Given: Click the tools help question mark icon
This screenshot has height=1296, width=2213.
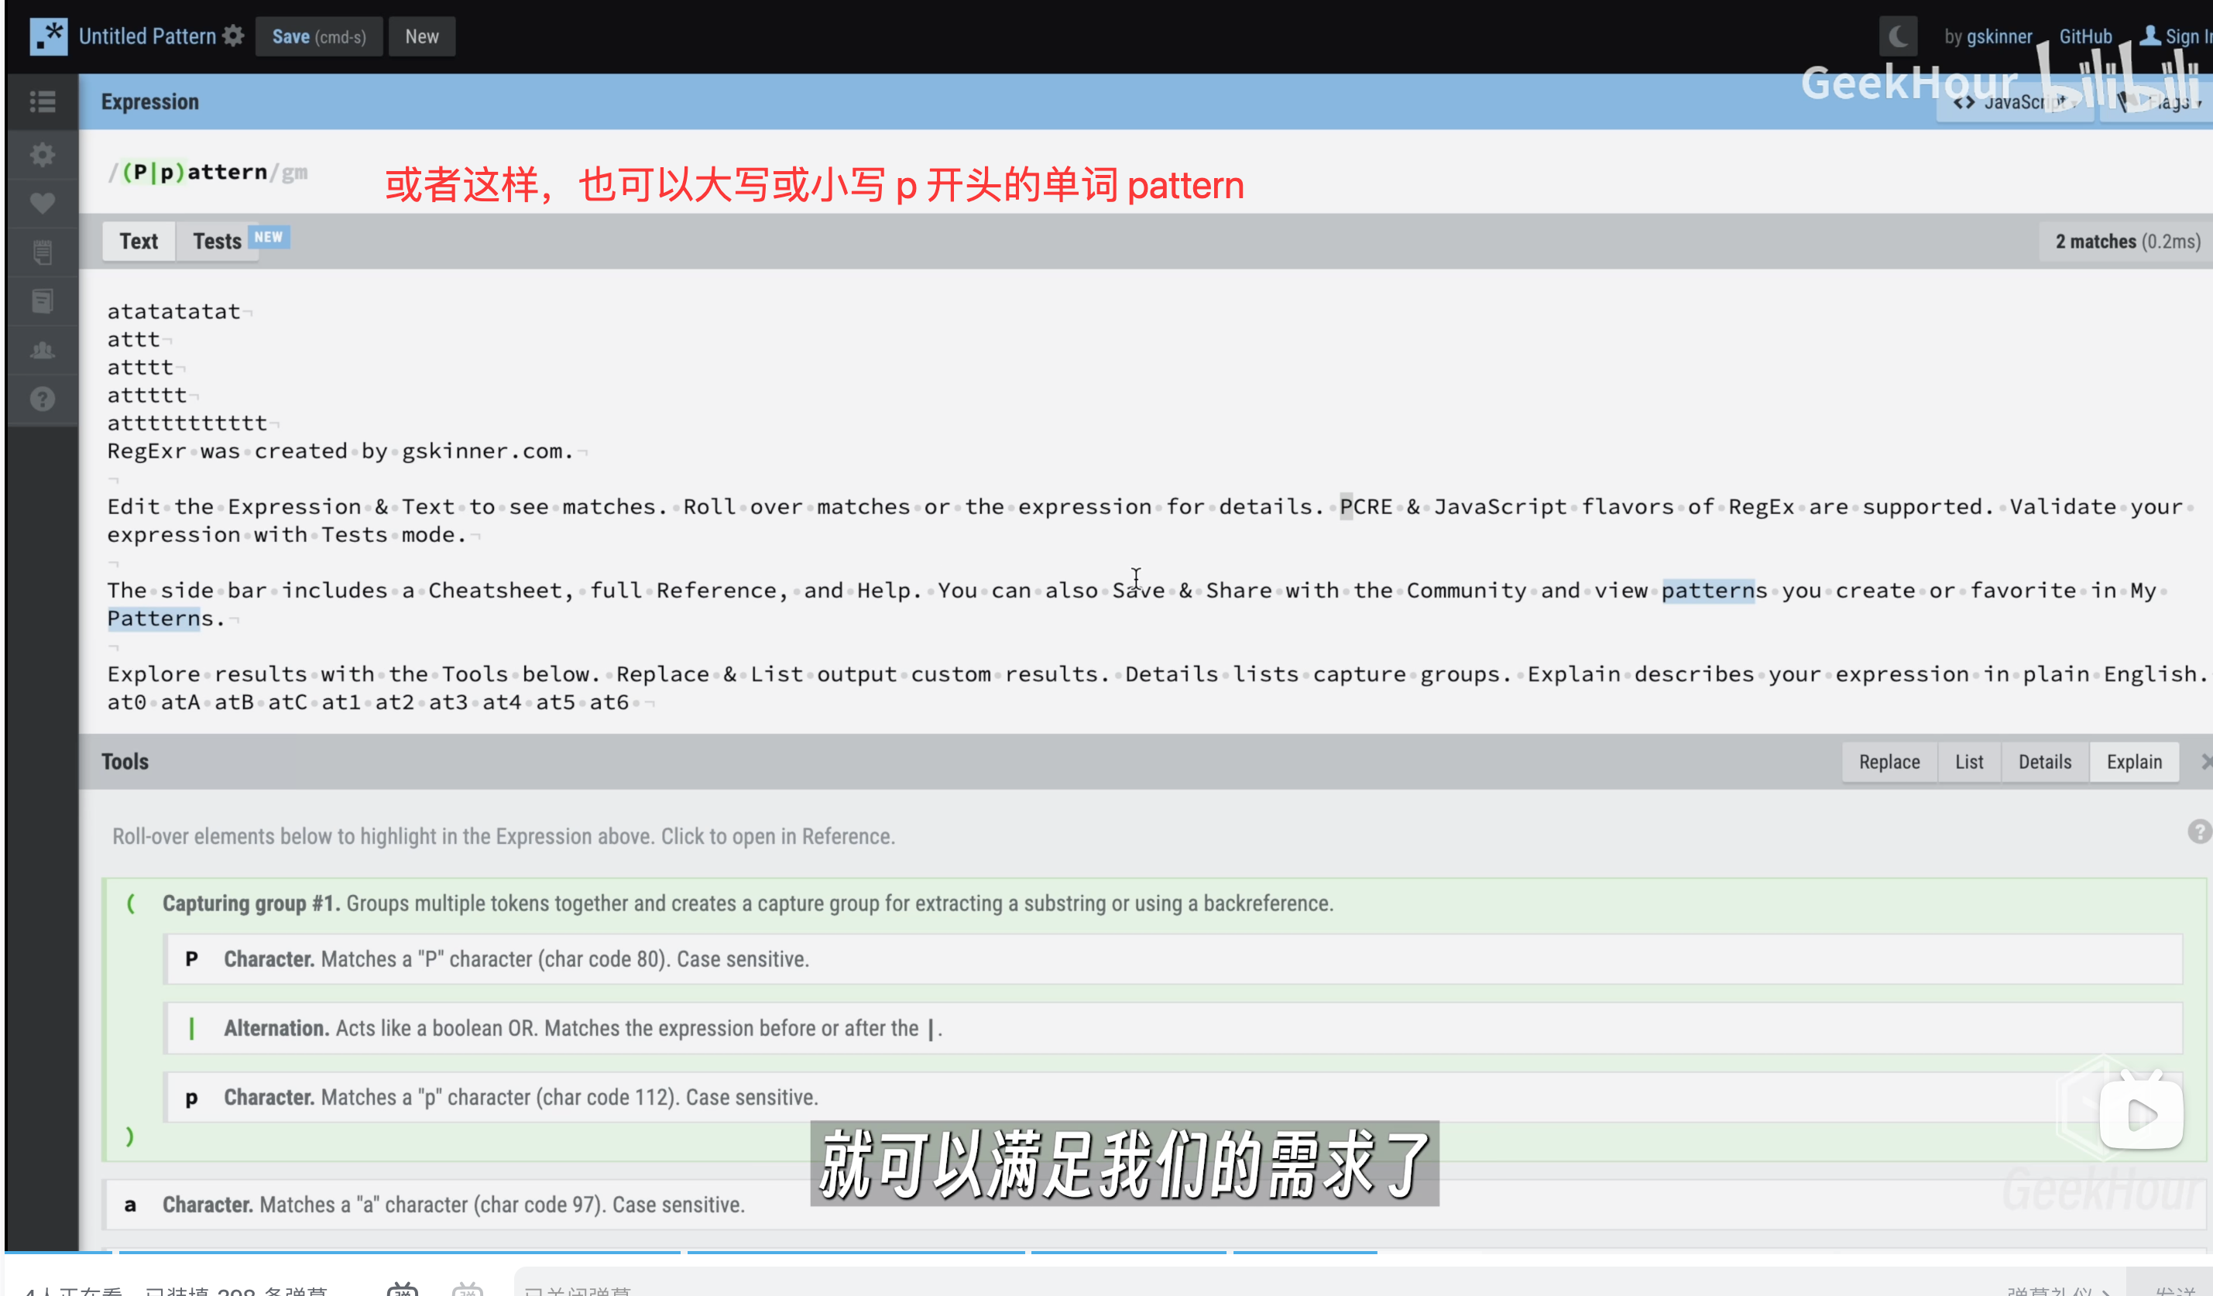Looking at the screenshot, I should pyautogui.click(x=2198, y=831).
